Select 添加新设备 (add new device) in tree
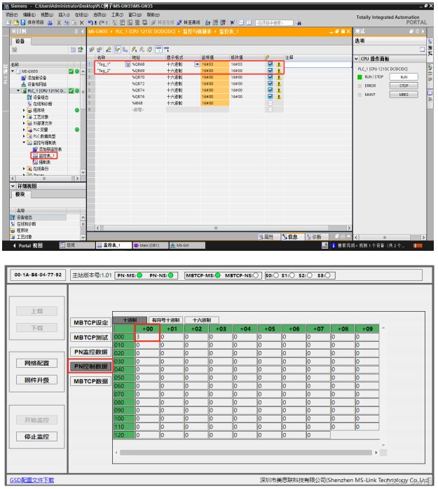 pos(37,78)
